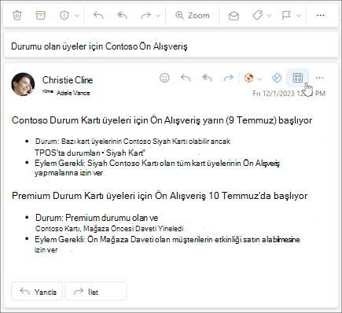Image resolution: width=342 pixels, height=313 pixels.
Task: Mark message read/unread with the envelope icon
Action: [x=234, y=16]
